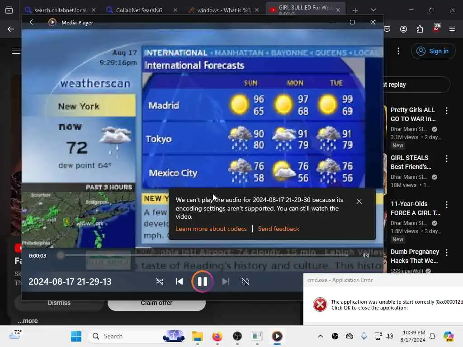Expand the list all tabs dropdown
Viewport: 463px width, 347px height.
(x=373, y=10)
